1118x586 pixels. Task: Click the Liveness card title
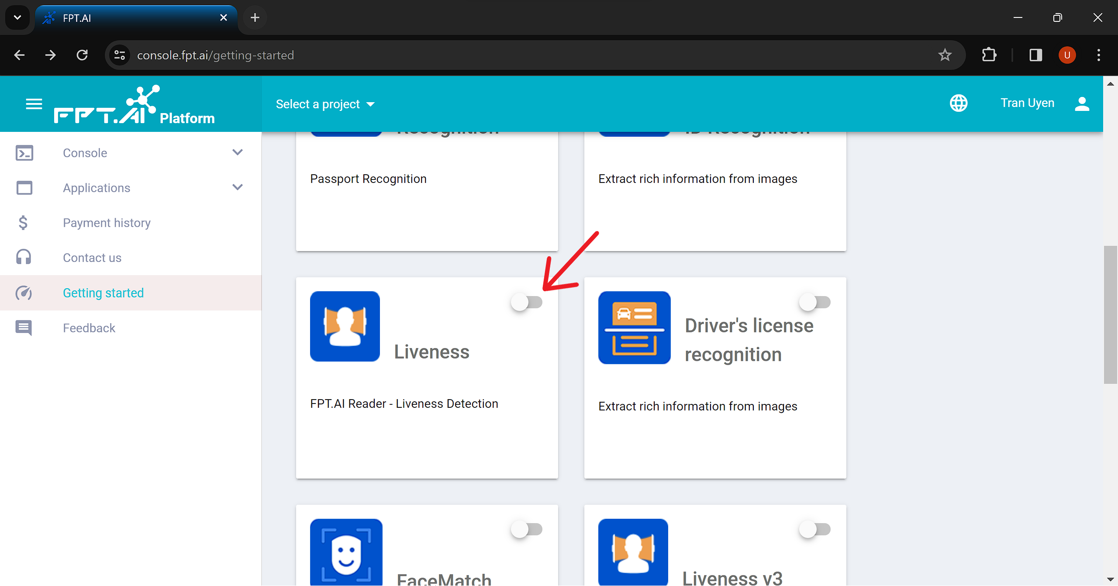(x=431, y=352)
